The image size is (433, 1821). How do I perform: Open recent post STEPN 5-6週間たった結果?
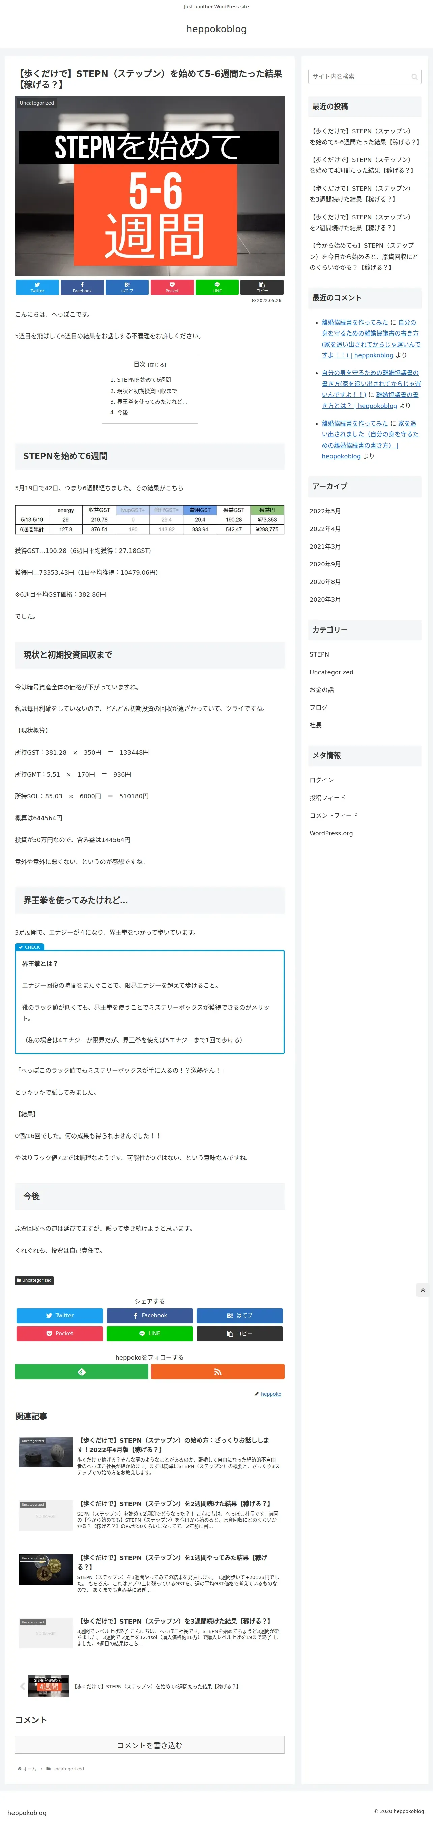pos(365,136)
